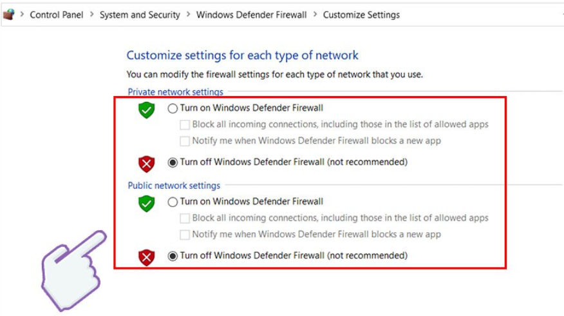
Task: Click red shield under Public network settings
Action: [147, 258]
